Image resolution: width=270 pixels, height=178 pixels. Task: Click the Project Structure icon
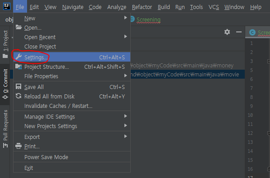[x=18, y=67]
